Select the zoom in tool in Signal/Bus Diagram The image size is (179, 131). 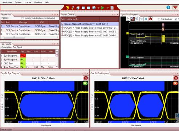(133, 19)
